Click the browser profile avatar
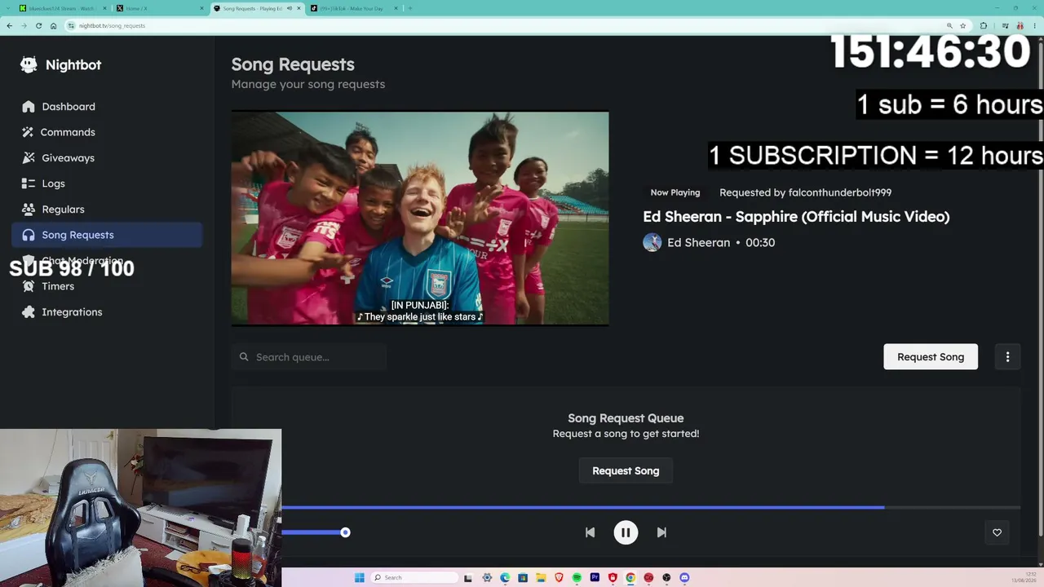Viewport: 1044px width, 587px height. [1020, 25]
